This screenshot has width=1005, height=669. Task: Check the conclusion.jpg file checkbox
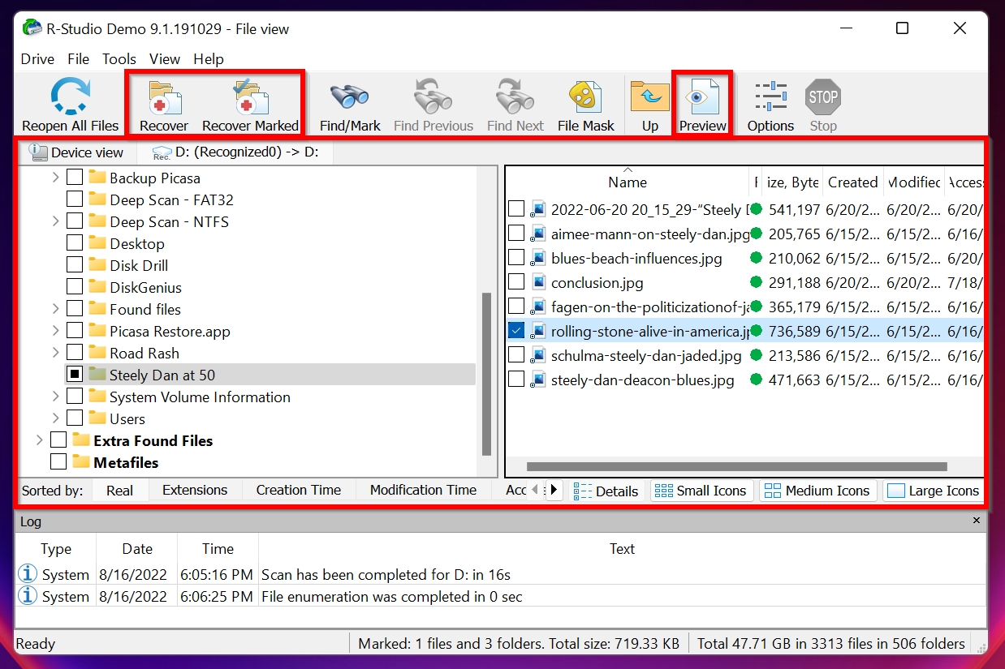tap(516, 282)
